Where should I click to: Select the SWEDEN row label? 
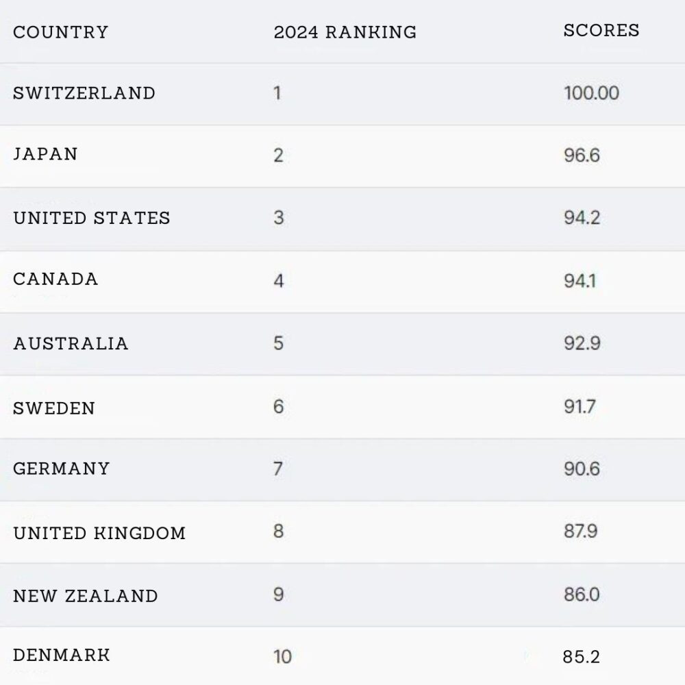53,408
